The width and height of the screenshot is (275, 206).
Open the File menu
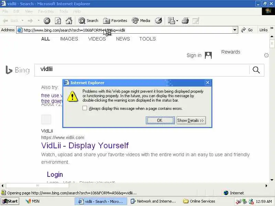click(5, 11)
